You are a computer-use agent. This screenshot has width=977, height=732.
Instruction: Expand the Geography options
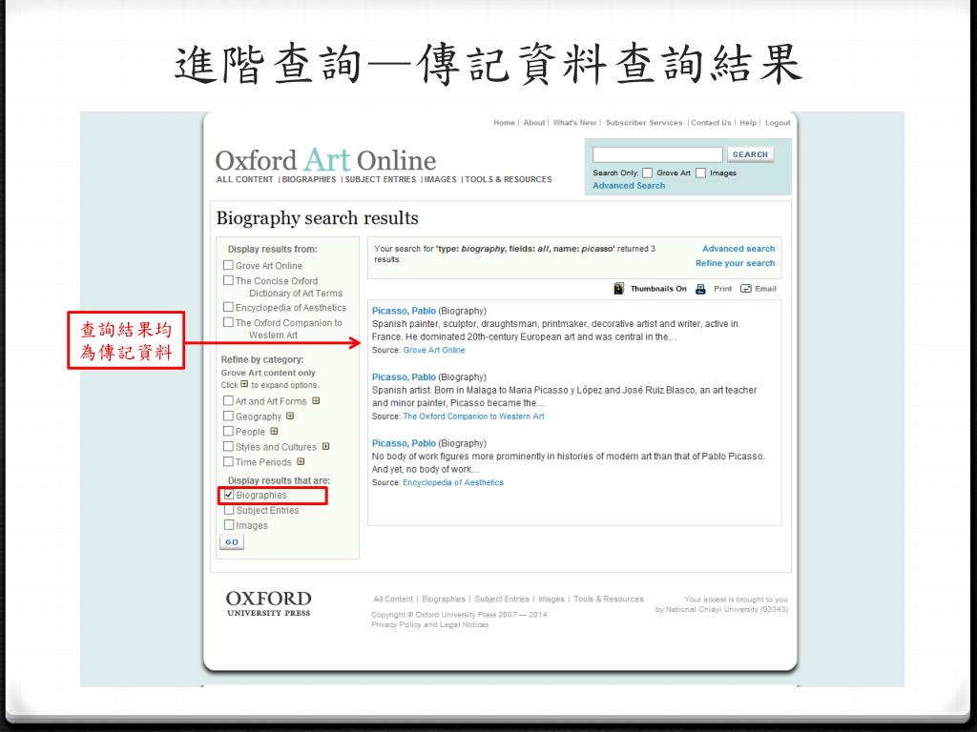point(290,416)
